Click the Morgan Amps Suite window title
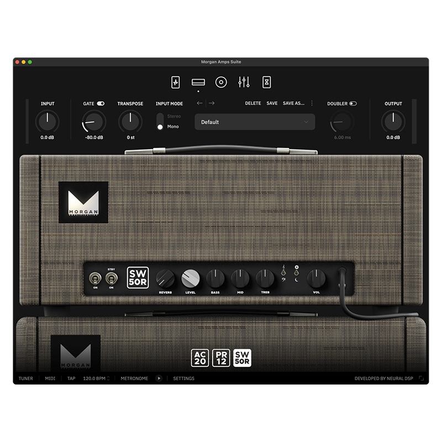 coord(221,62)
